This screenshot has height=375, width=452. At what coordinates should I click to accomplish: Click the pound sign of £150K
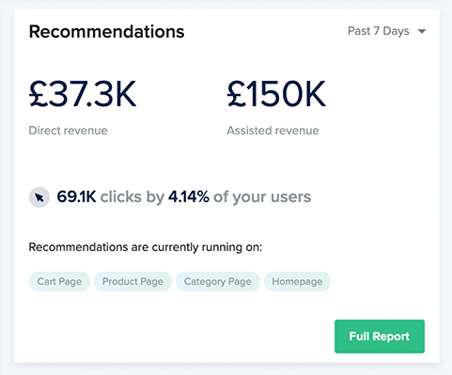point(237,94)
